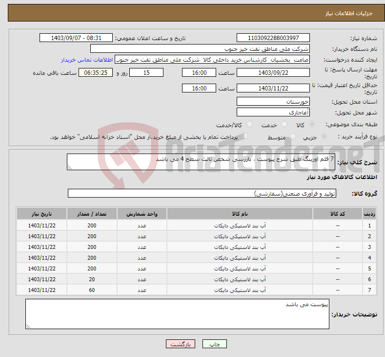The height and width of the screenshot is (357, 385).
Task: Click the response deadline date 1403/09/22
Action: coord(273,72)
